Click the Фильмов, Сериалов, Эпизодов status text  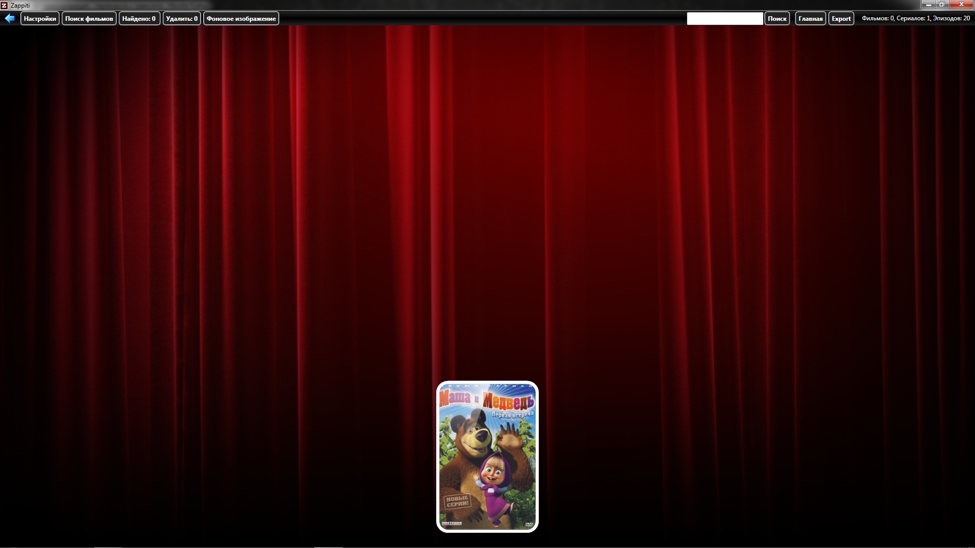point(916,18)
